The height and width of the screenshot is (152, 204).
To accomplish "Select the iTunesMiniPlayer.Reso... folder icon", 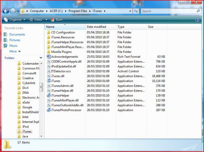I will click(48, 47).
